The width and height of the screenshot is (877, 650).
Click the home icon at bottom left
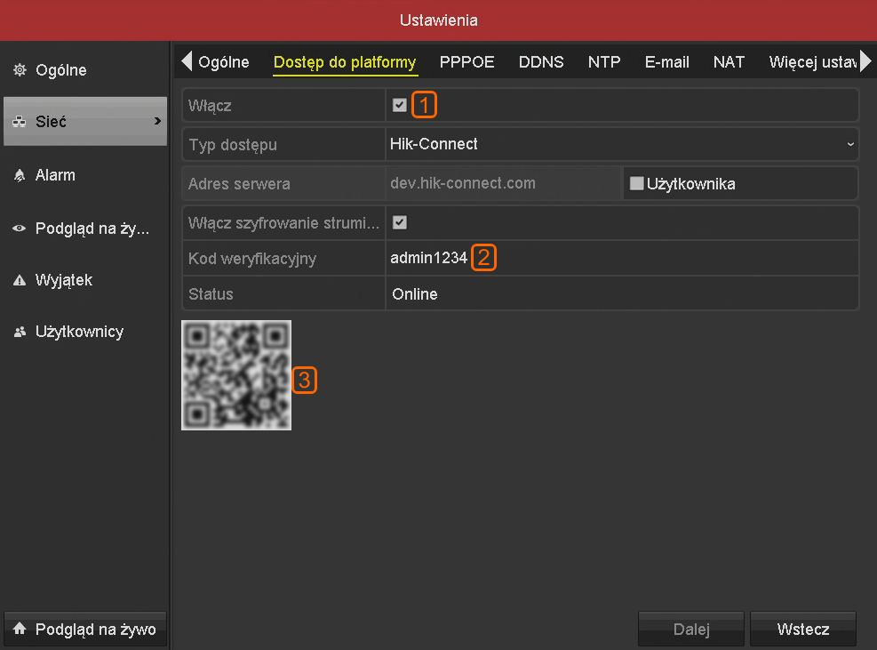[x=20, y=628]
